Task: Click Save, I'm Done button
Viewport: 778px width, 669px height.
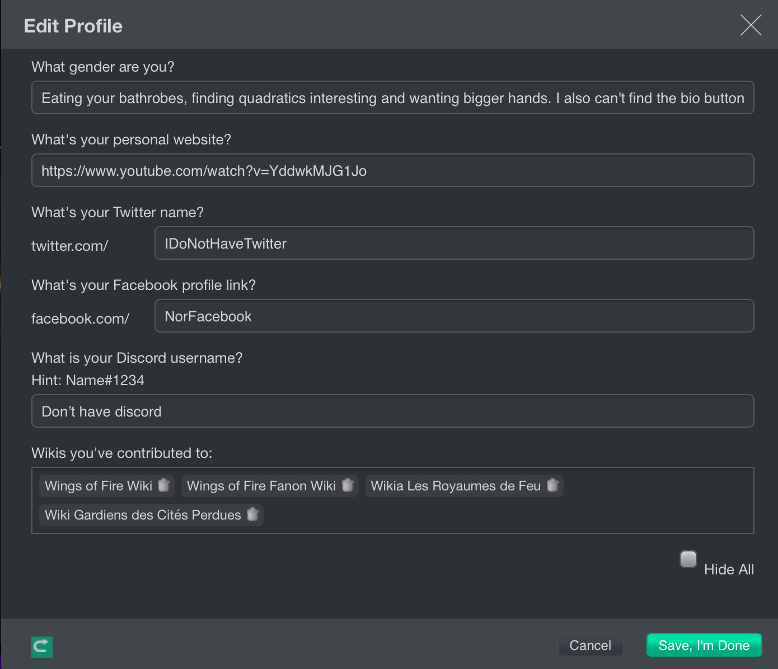Action: (x=704, y=645)
